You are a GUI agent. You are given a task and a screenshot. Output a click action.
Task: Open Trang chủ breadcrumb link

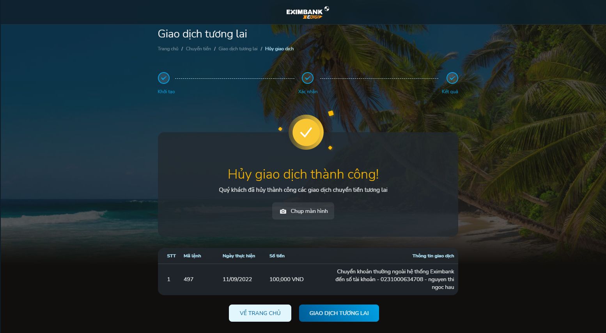coord(168,49)
